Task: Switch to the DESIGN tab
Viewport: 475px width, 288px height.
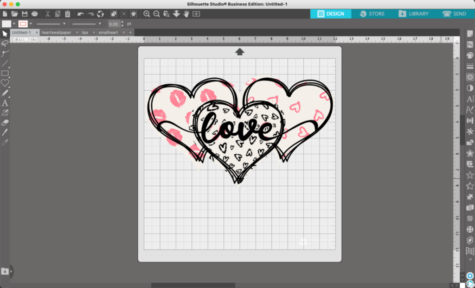Action: (x=330, y=14)
